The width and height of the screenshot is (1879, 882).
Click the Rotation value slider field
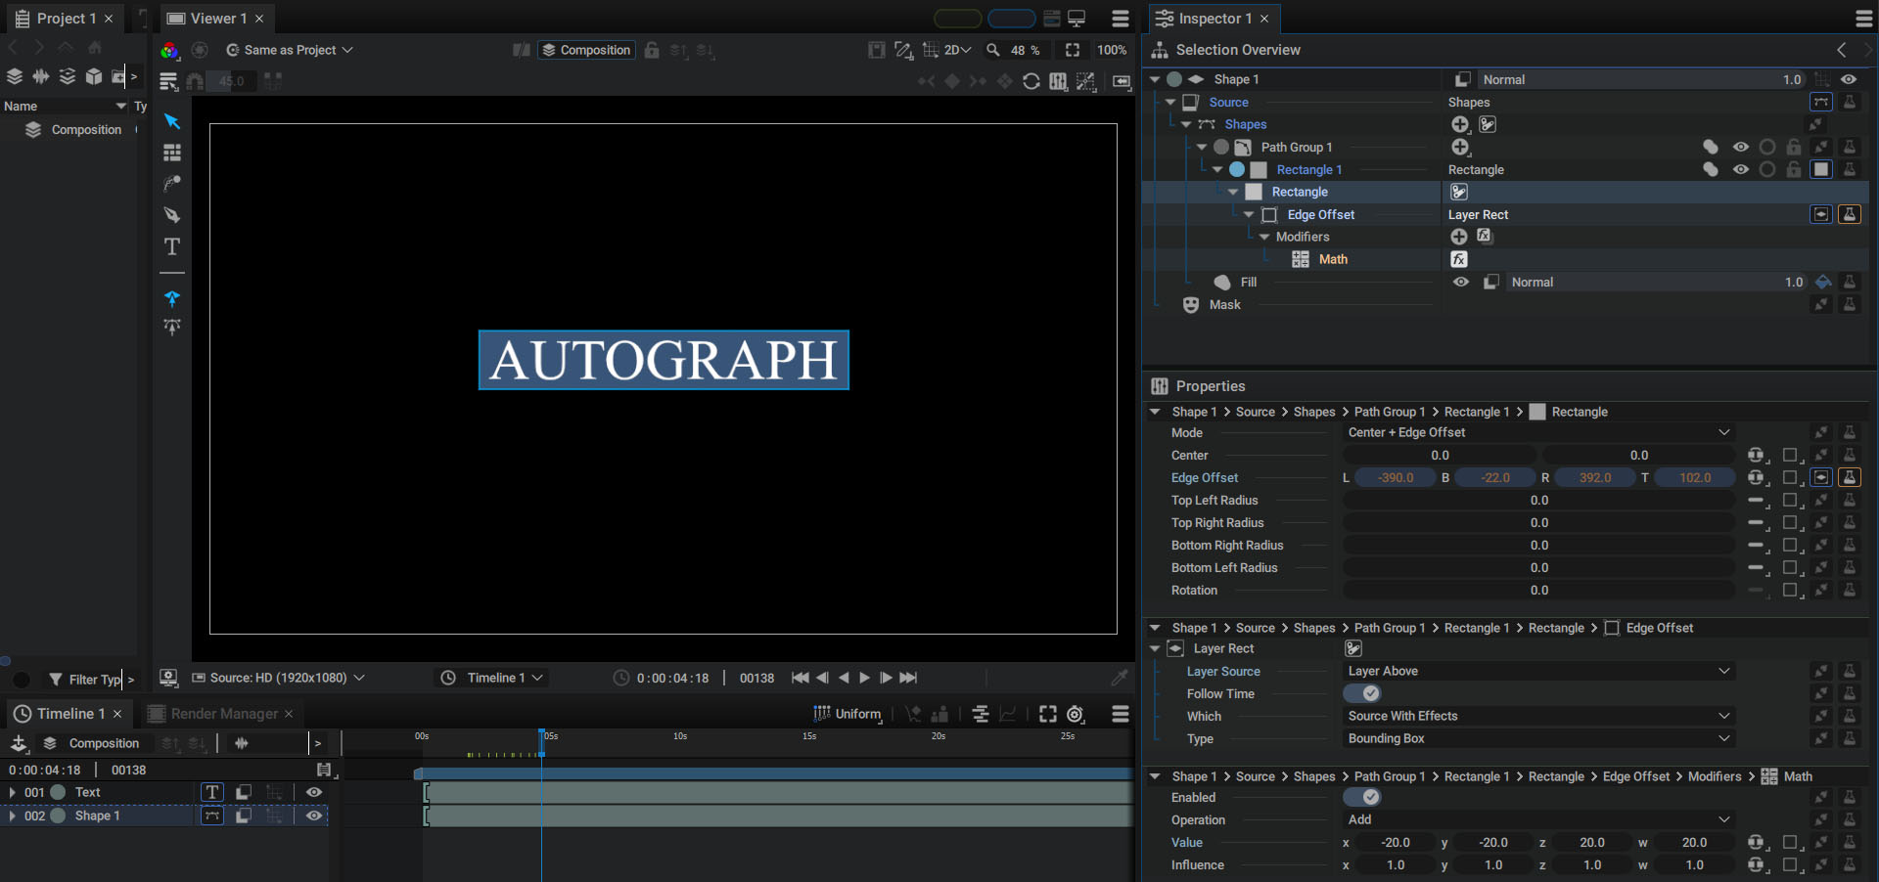[x=1538, y=591]
